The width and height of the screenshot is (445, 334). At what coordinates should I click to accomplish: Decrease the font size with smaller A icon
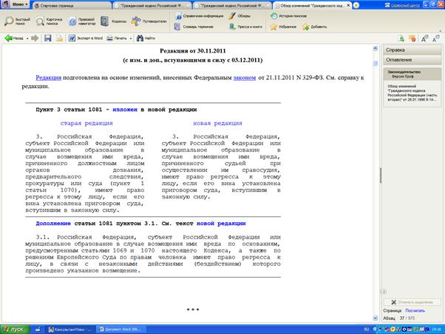435,39
